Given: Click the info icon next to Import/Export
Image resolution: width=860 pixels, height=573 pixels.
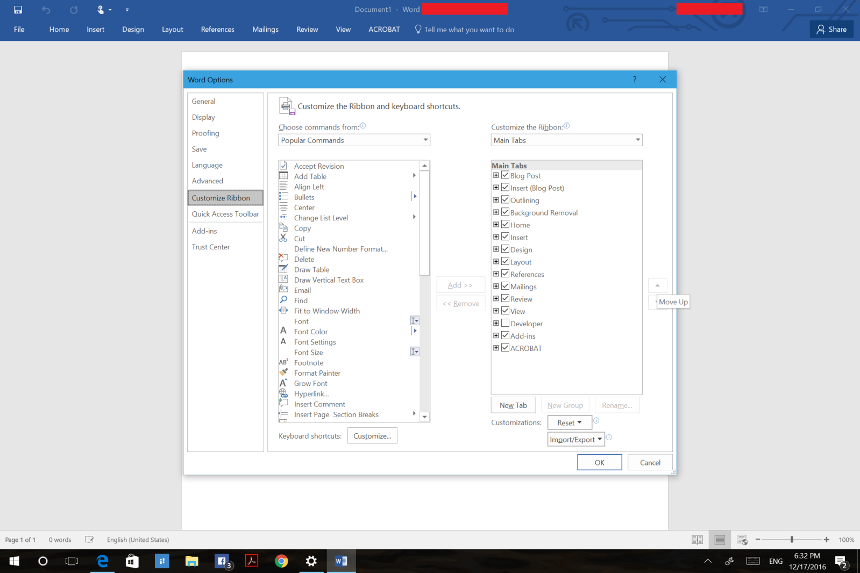Looking at the screenshot, I should (609, 437).
